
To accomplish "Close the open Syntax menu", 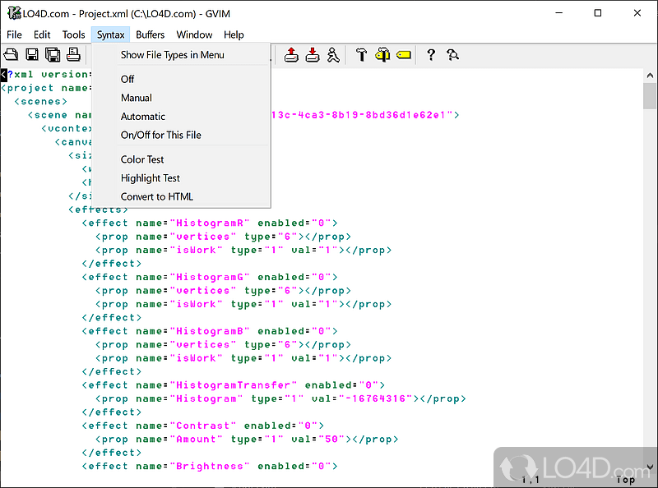I will coord(110,35).
